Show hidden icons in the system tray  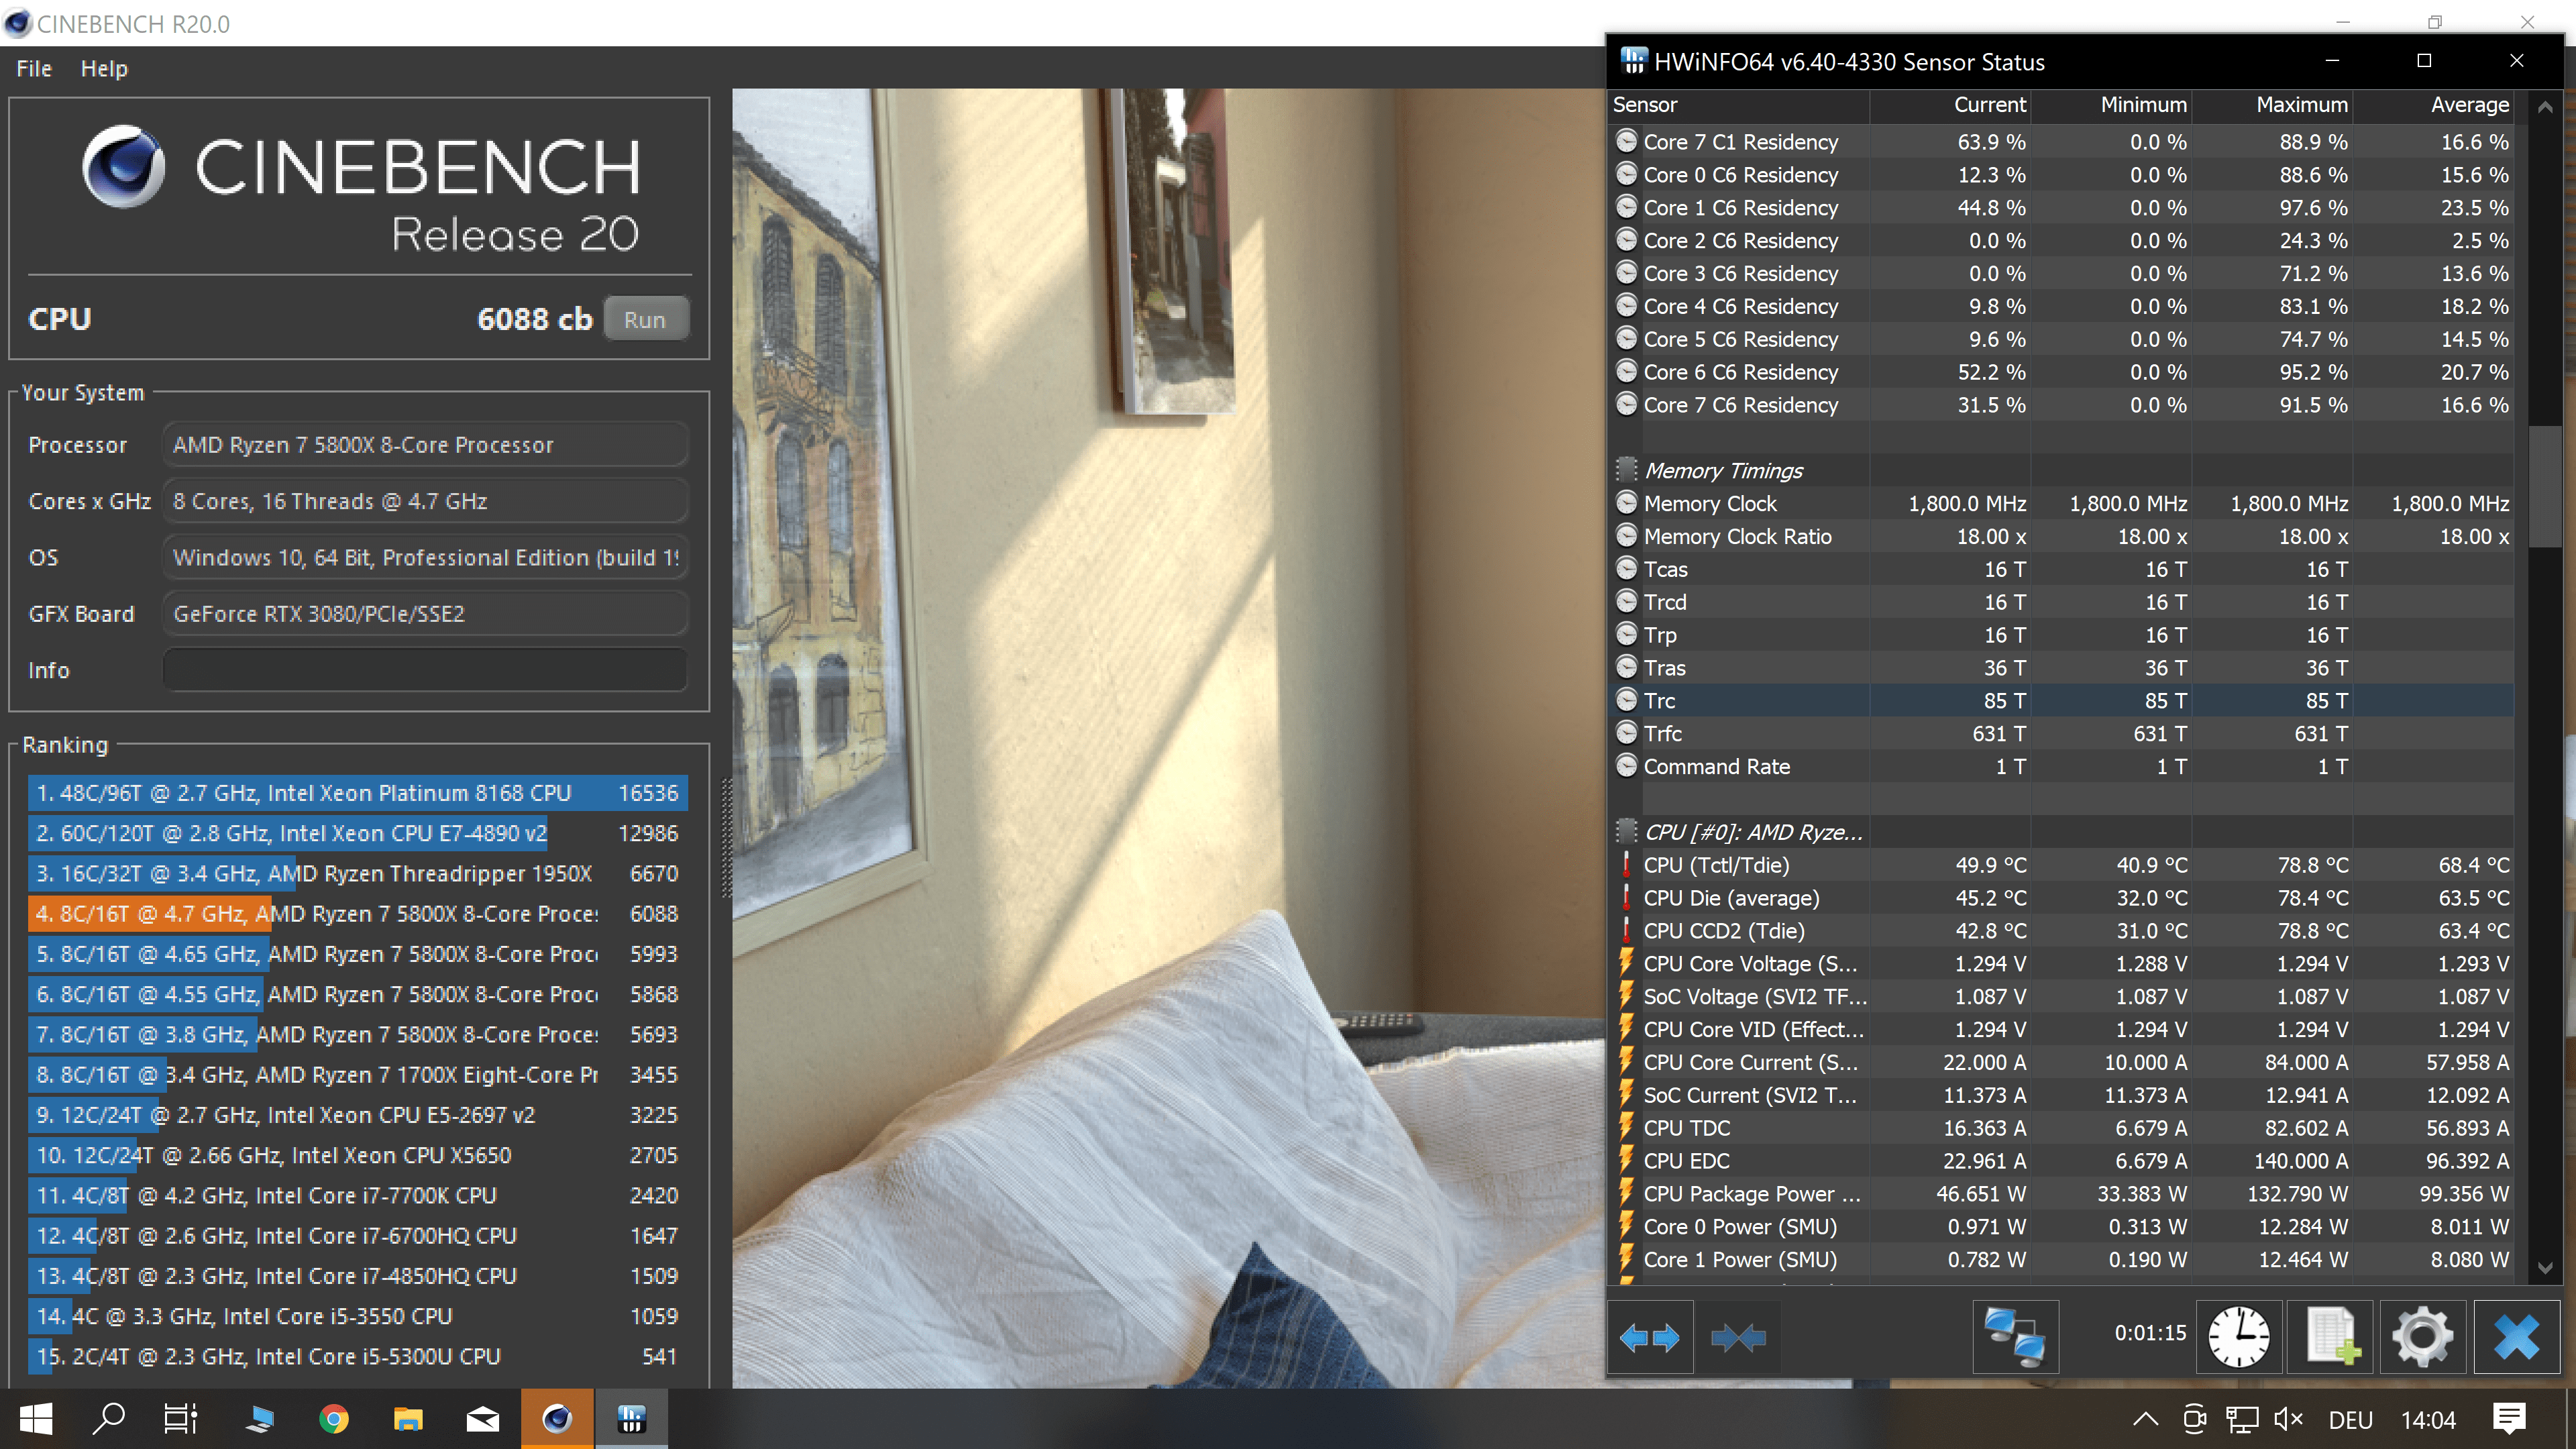coord(2145,1419)
